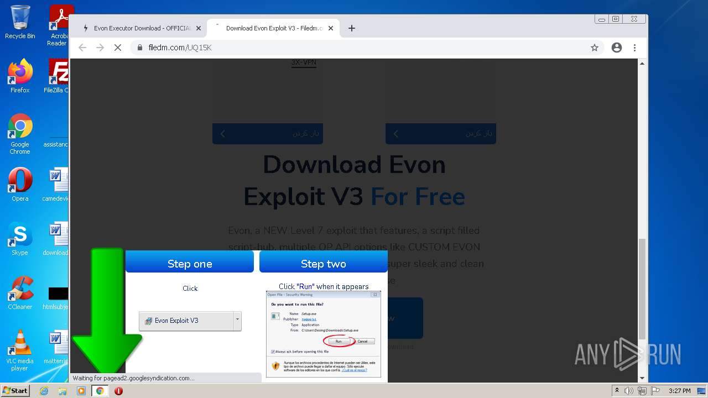Open the Chrome profile avatar menu
708x398 pixels.
coord(617,48)
